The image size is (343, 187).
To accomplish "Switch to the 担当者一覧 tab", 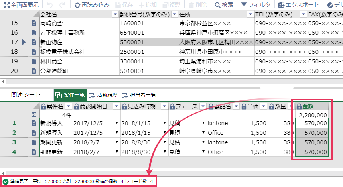I will (139, 95).
